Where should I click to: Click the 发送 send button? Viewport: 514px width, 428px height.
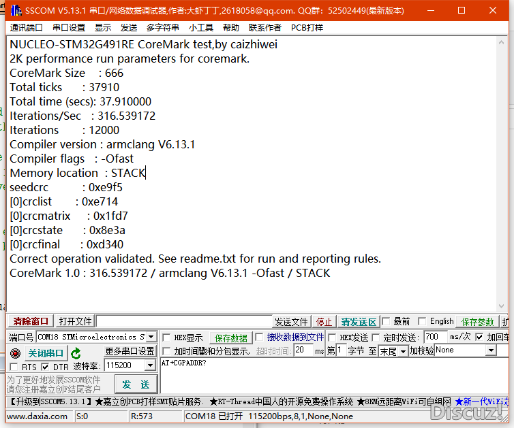[x=136, y=384]
